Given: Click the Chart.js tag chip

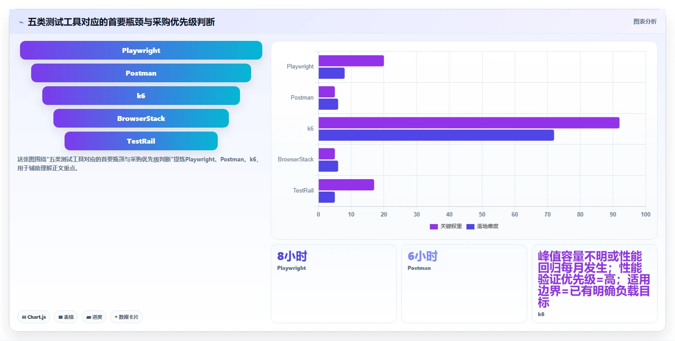Looking at the screenshot, I should coord(34,317).
